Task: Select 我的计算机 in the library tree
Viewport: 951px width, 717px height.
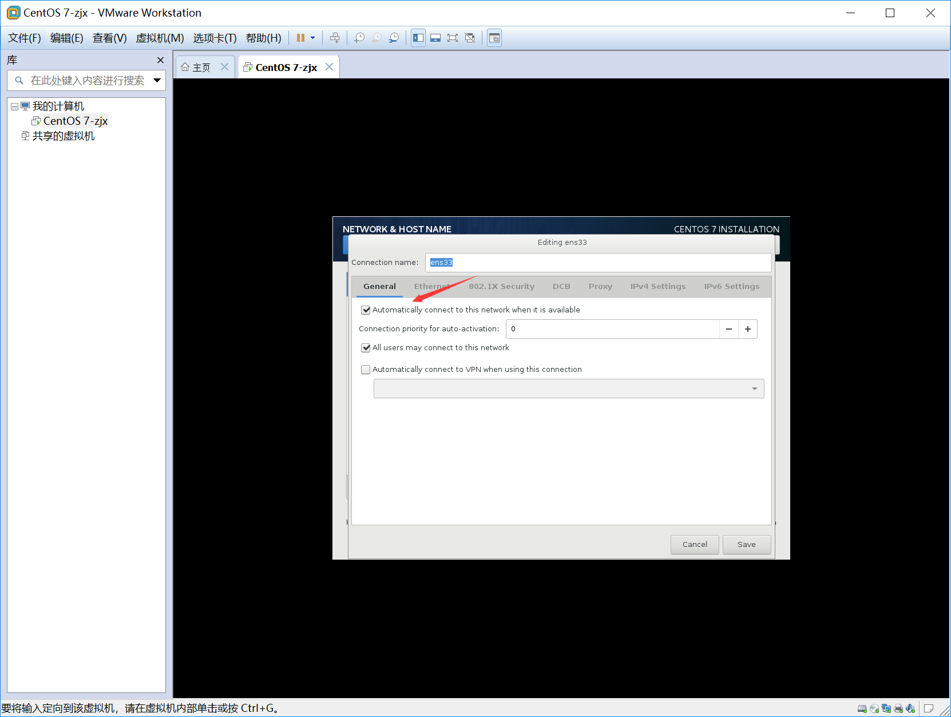Action: [58, 106]
